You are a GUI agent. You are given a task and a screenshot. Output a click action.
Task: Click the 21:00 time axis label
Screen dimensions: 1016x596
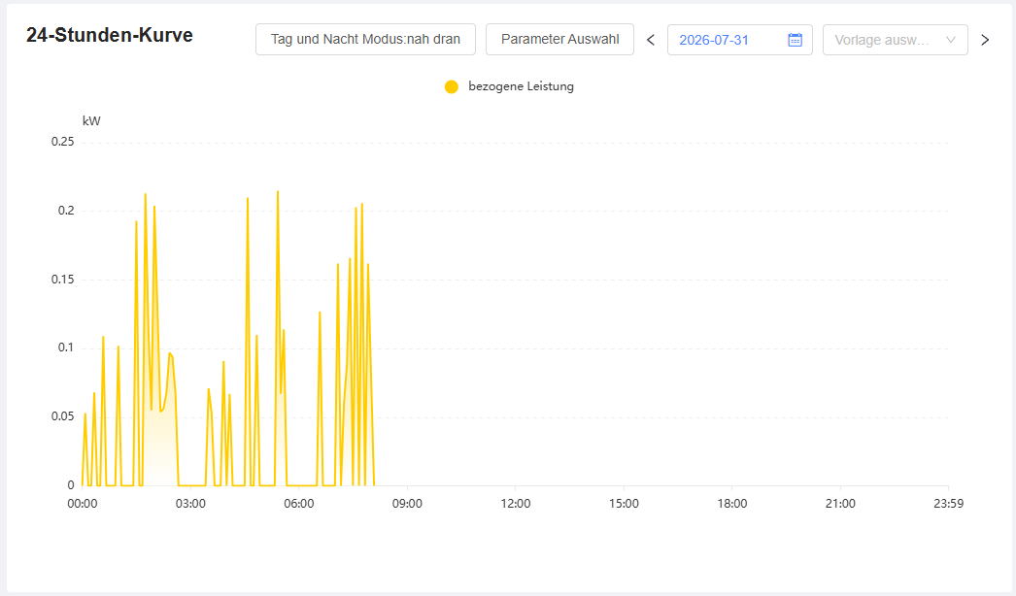pos(840,504)
